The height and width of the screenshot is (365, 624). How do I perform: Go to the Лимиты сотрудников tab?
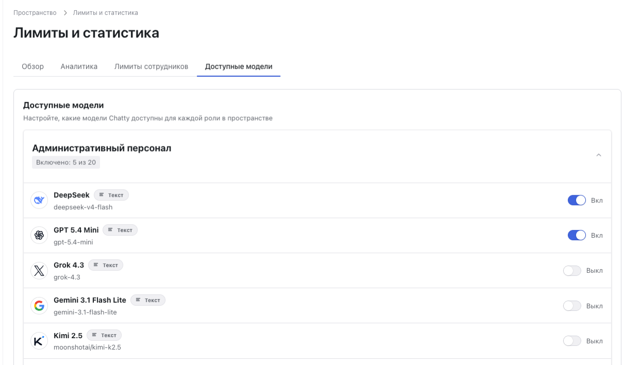(x=151, y=67)
